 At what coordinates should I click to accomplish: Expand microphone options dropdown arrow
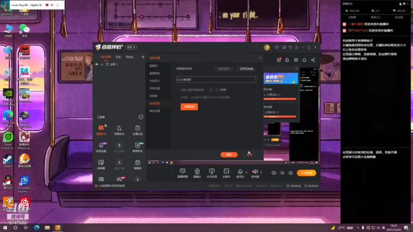tap(246, 172)
